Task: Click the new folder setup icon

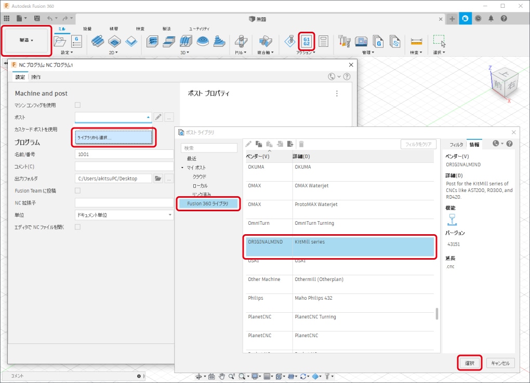Action: 60,41
